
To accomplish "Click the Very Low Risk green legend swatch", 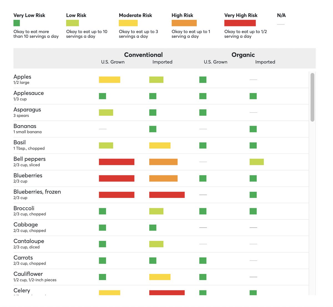I will [17, 23].
